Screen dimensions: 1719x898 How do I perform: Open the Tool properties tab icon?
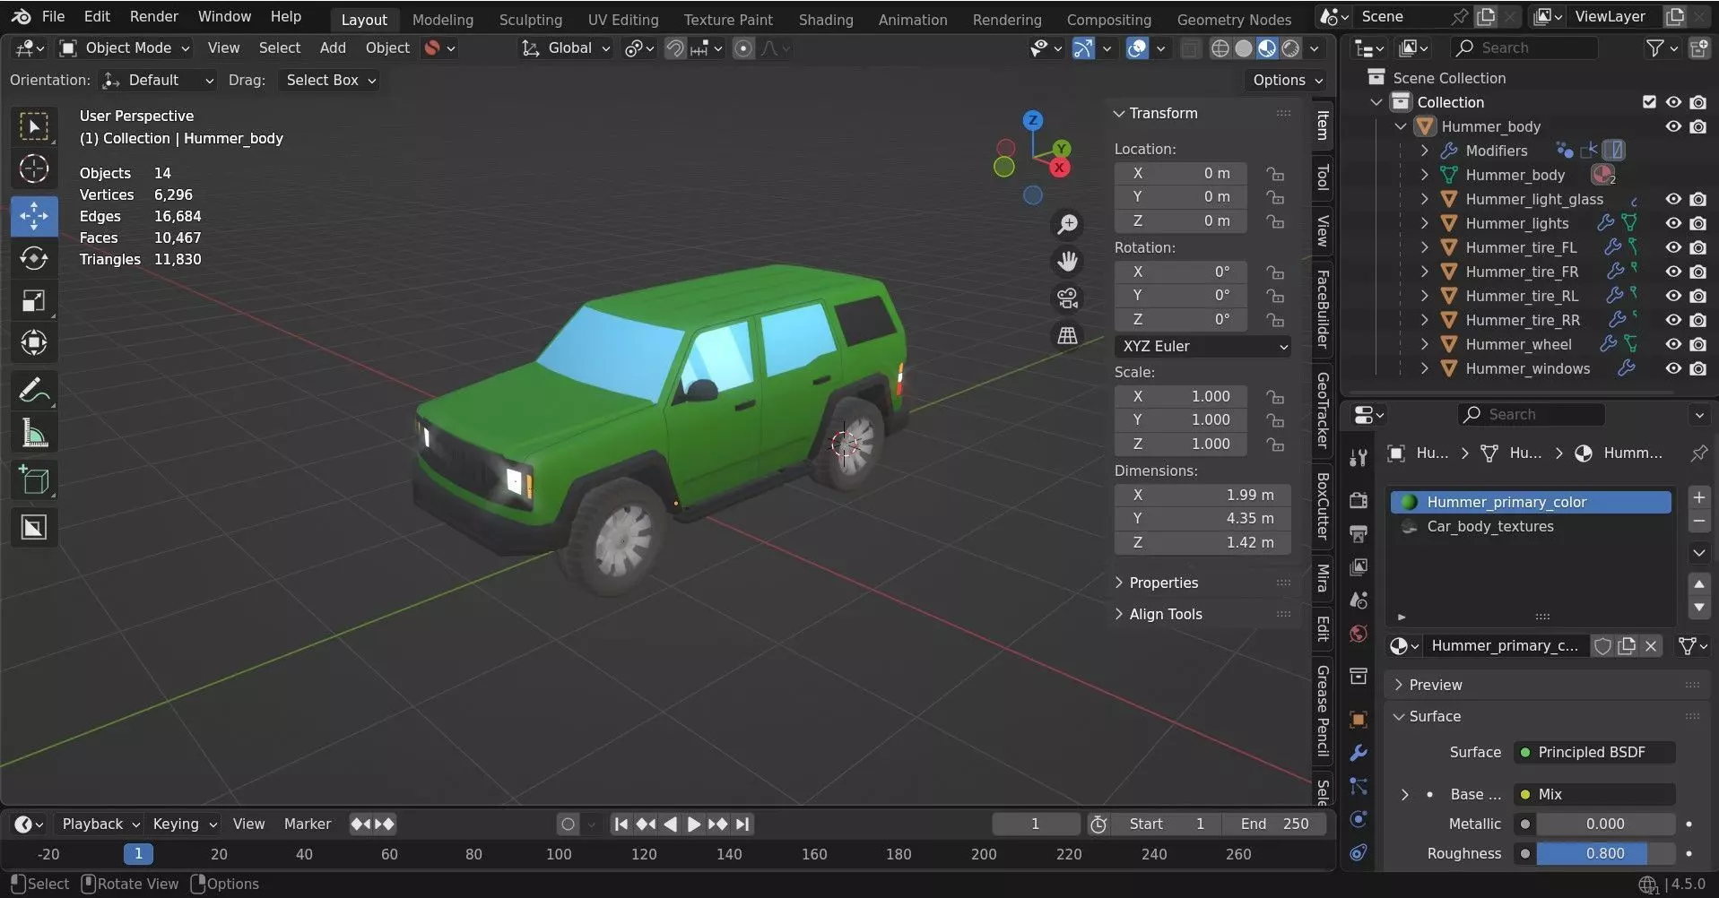coord(1359,458)
